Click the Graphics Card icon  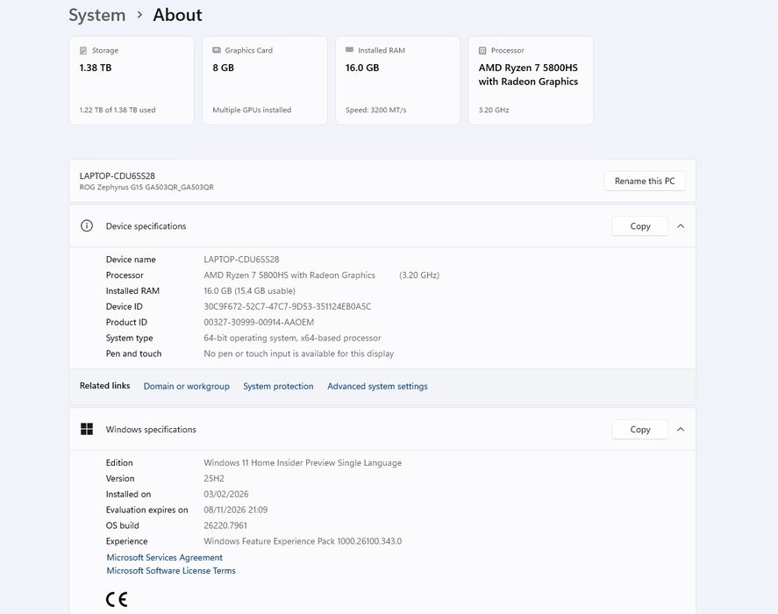tap(217, 51)
